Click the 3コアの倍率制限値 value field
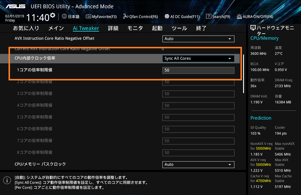Image resolution: width=301 pixels, height=195 pixels. click(198, 94)
